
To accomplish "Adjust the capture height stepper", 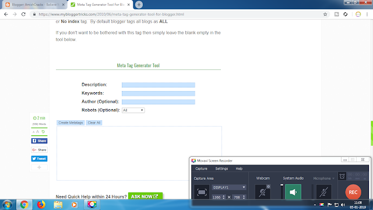I will (244, 197).
